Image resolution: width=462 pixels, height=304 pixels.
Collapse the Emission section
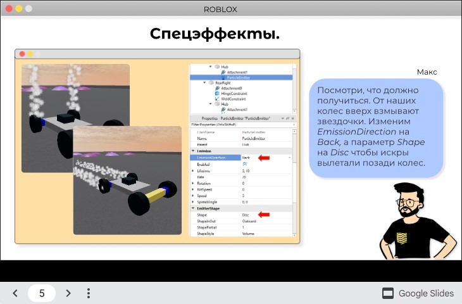[193, 151]
